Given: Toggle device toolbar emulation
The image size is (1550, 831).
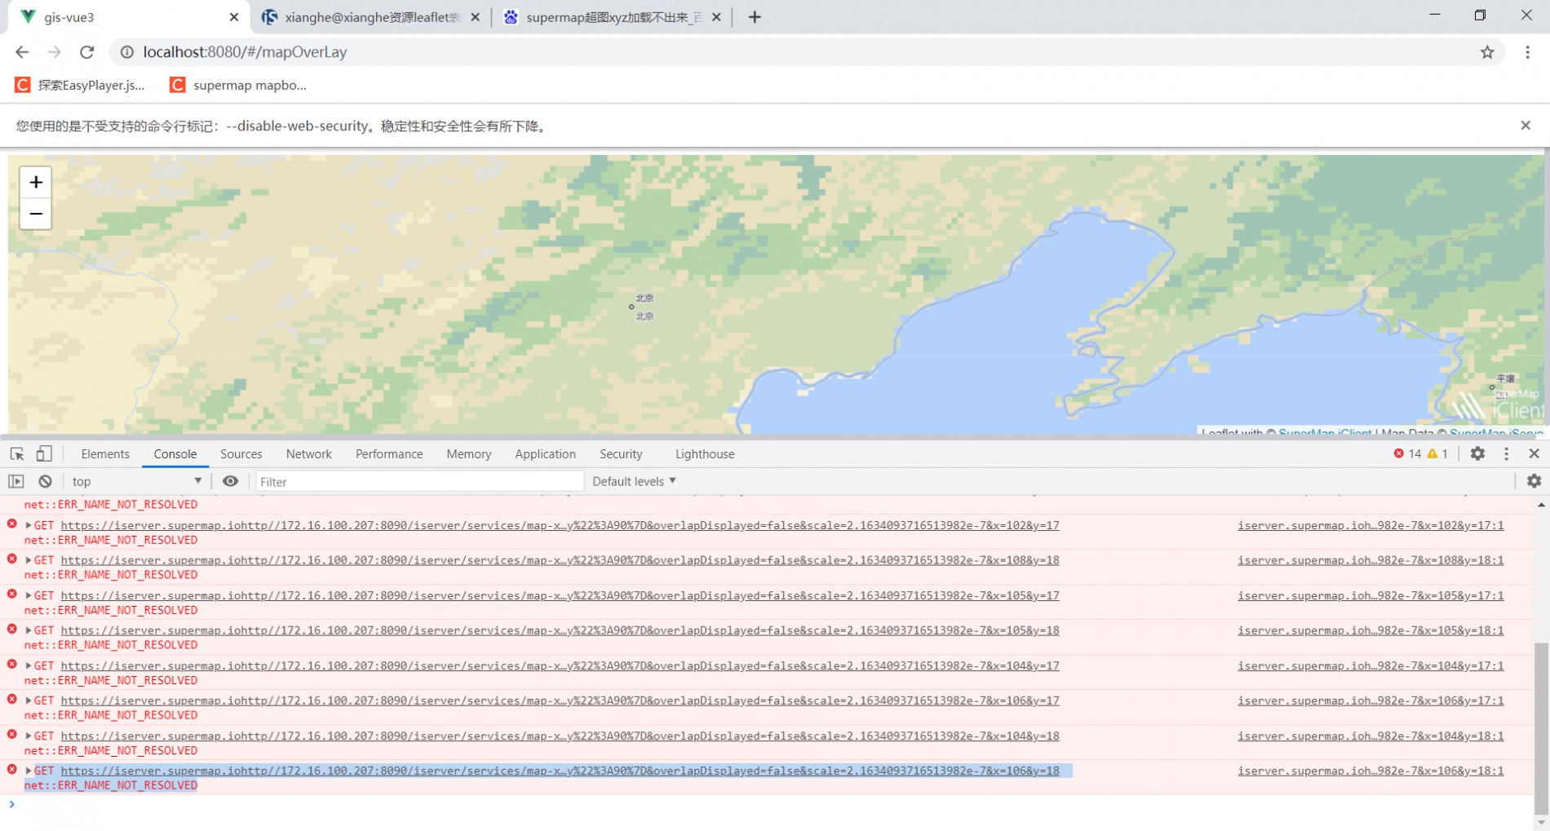Looking at the screenshot, I should (x=44, y=454).
